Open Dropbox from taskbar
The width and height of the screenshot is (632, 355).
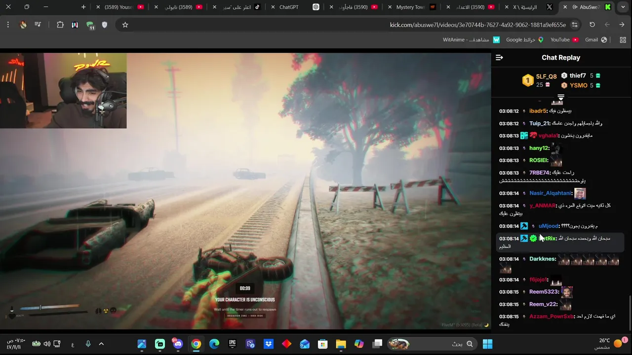(269, 344)
